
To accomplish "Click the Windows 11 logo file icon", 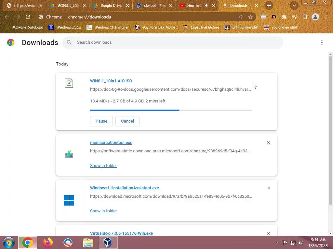I will pyautogui.click(x=69, y=200).
